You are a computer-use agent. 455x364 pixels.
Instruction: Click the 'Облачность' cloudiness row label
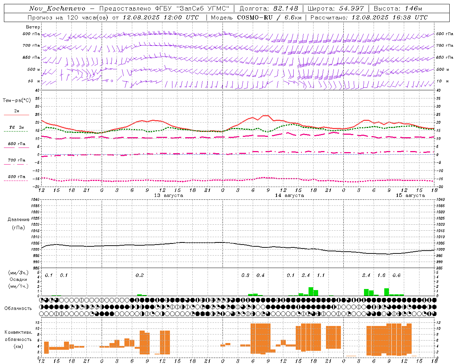(x=18, y=309)
